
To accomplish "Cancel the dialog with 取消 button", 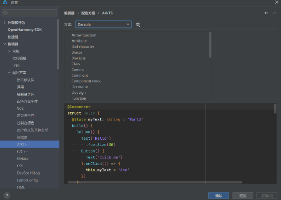I will tap(243, 196).
